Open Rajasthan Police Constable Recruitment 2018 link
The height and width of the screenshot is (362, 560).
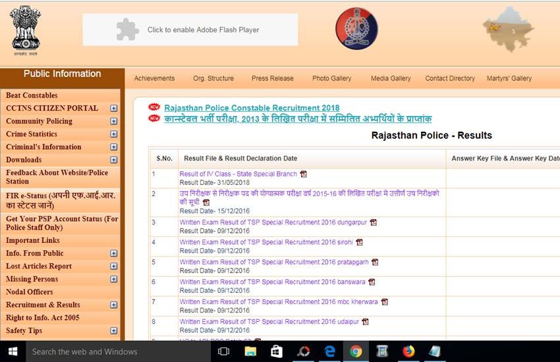tap(252, 108)
